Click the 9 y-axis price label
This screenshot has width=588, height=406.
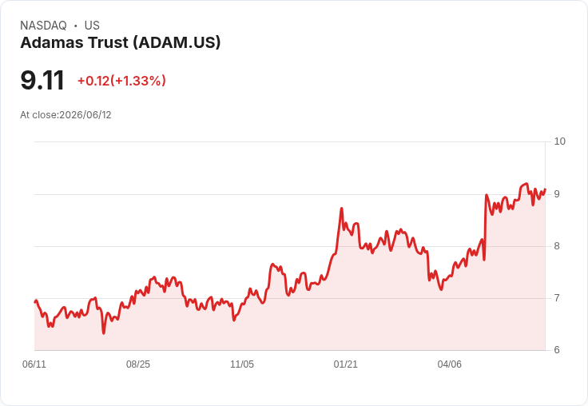click(557, 194)
